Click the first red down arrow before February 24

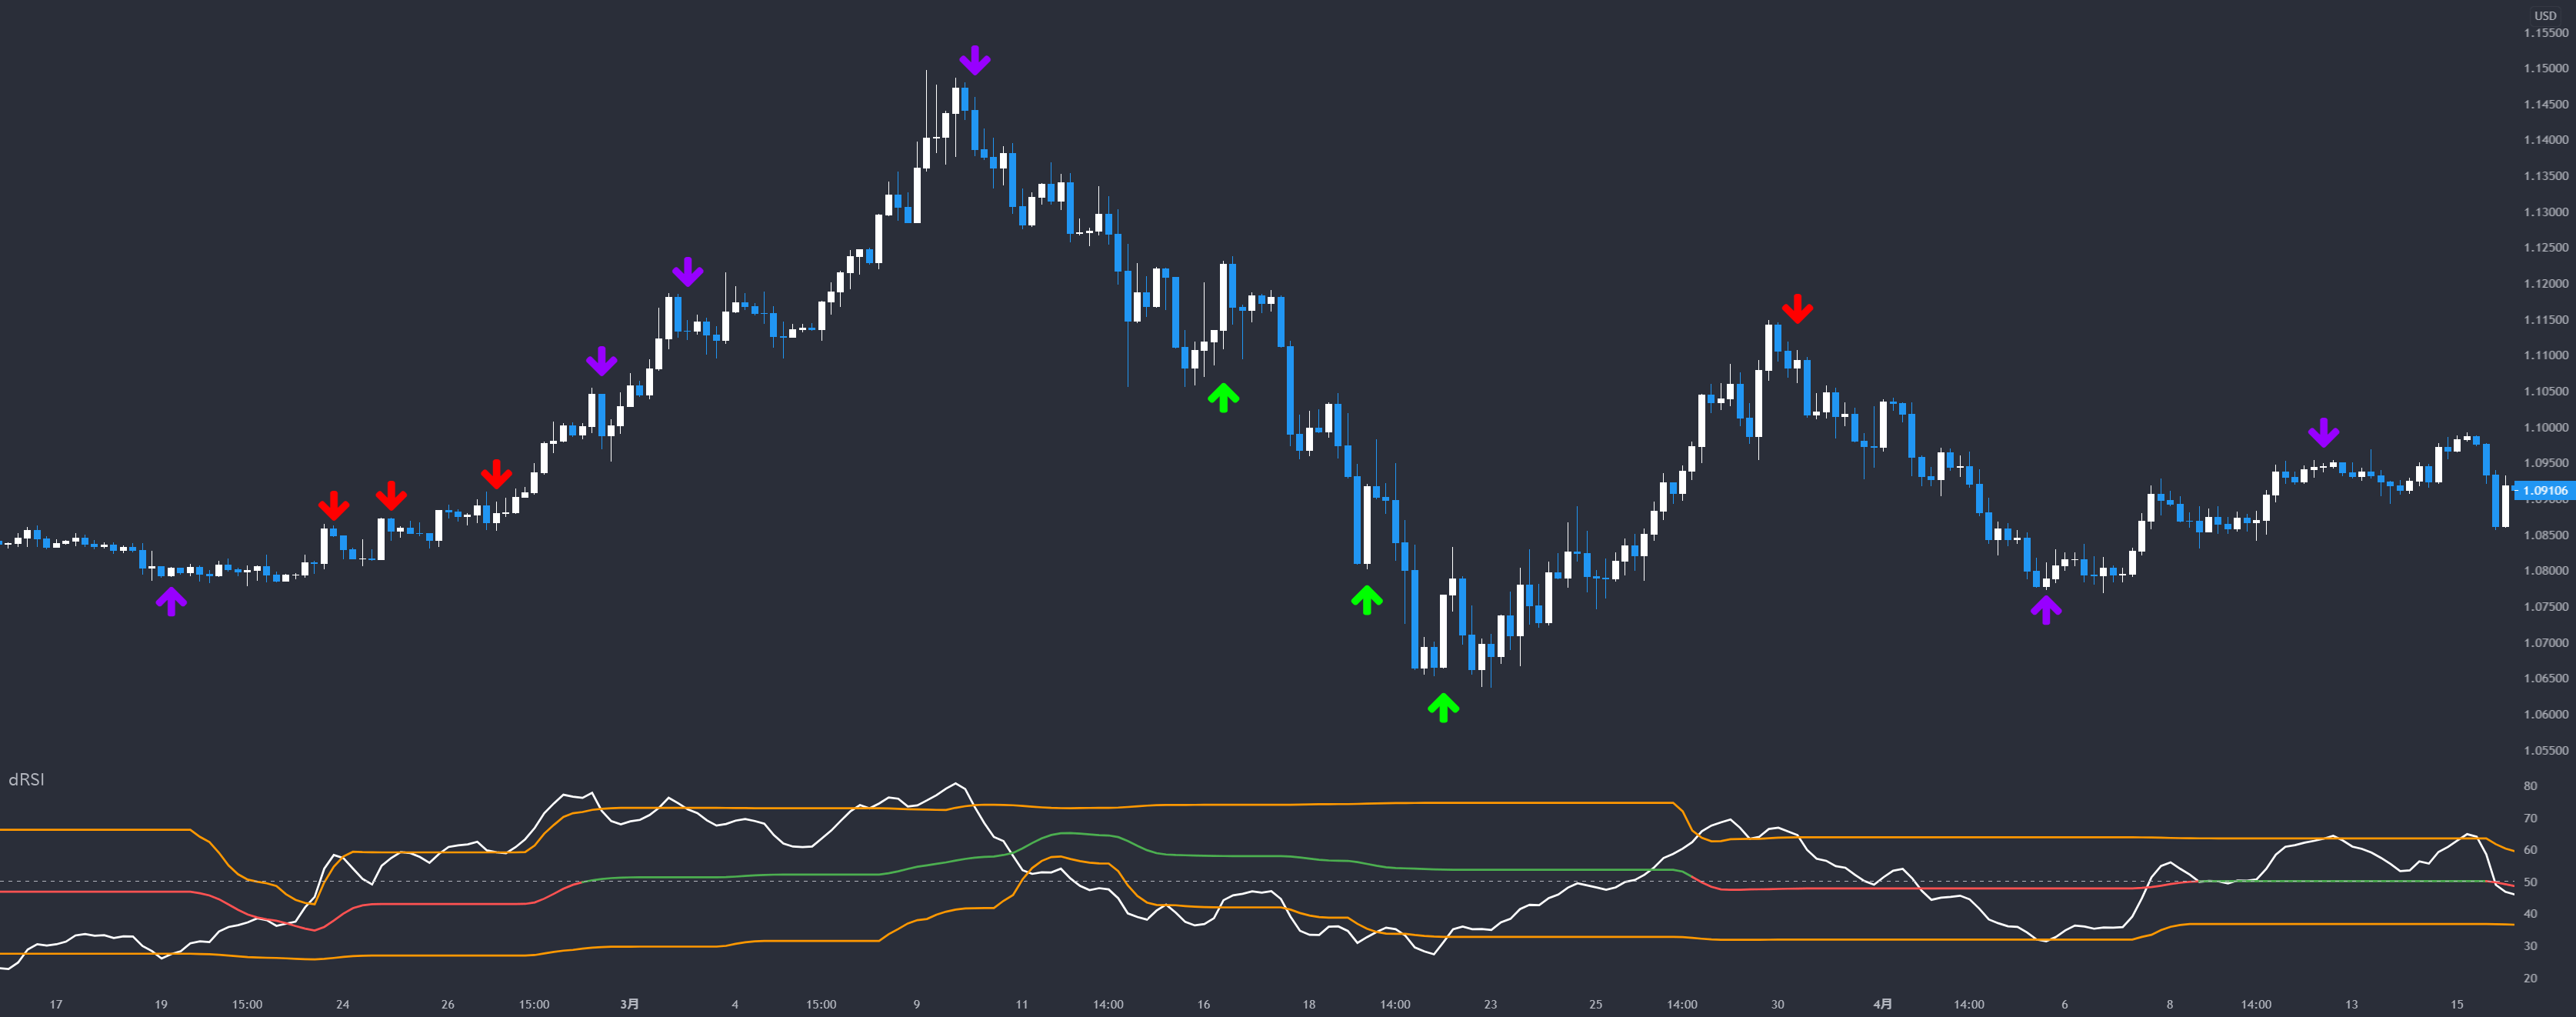point(333,506)
